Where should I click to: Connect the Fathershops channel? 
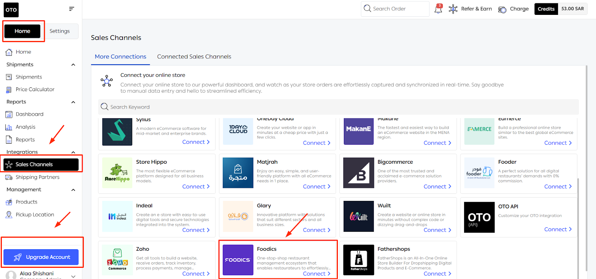point(437,273)
